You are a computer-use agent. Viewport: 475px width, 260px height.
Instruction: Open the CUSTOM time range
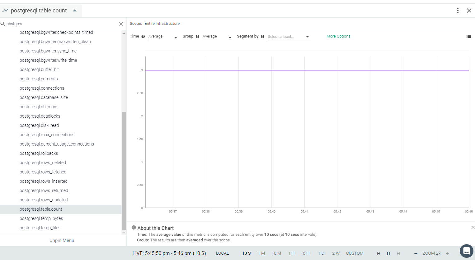pos(355,253)
